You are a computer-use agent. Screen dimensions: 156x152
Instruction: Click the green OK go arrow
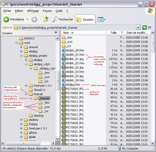click(144, 27)
